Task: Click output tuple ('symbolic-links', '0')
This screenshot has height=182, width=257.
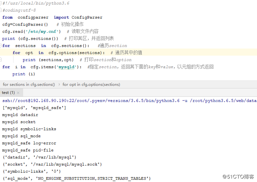Action: click(x=32, y=171)
